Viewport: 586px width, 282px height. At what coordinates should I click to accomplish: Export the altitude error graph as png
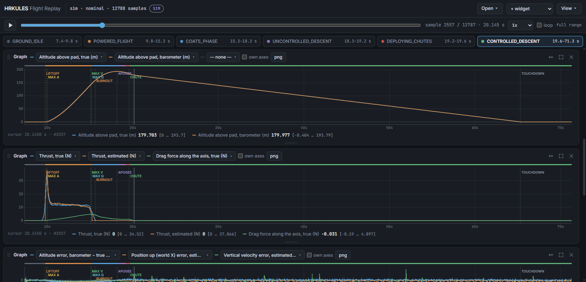(x=343, y=255)
